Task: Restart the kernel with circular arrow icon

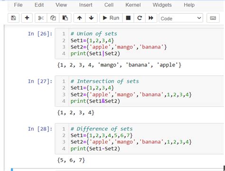Action: pos(140,18)
